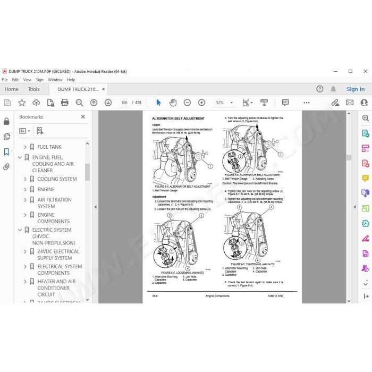Click the read mode scrolling icon

click(x=264, y=103)
